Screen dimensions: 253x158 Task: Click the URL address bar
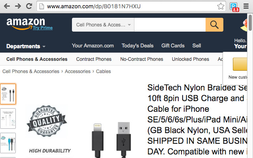click(130, 7)
